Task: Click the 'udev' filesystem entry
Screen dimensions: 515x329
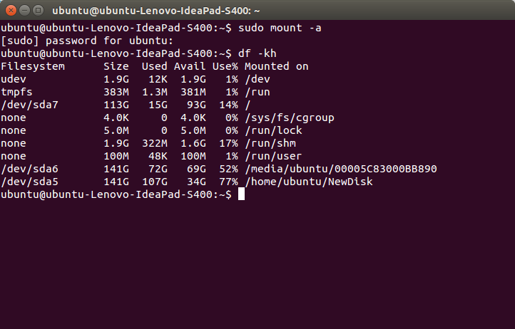Action: (14, 79)
